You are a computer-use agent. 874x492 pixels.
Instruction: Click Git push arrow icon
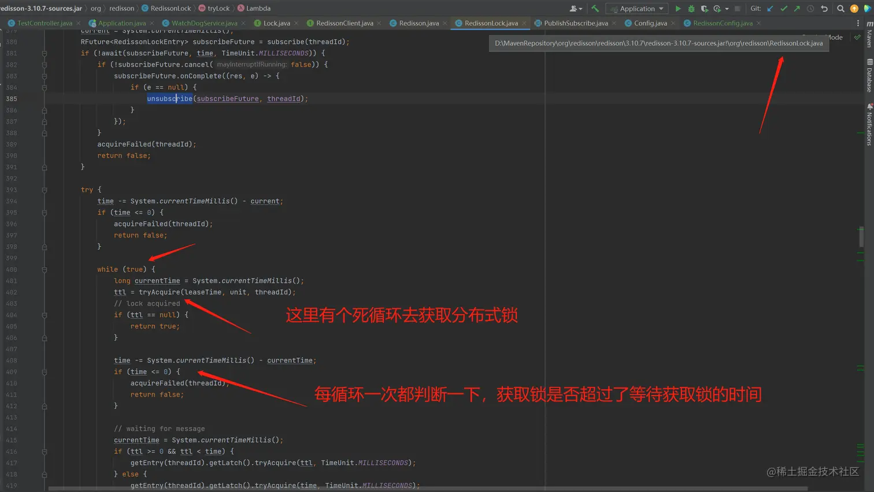(797, 8)
